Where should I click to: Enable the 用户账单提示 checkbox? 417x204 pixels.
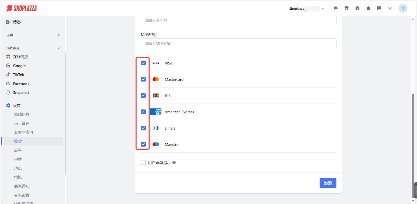pyautogui.click(x=143, y=162)
